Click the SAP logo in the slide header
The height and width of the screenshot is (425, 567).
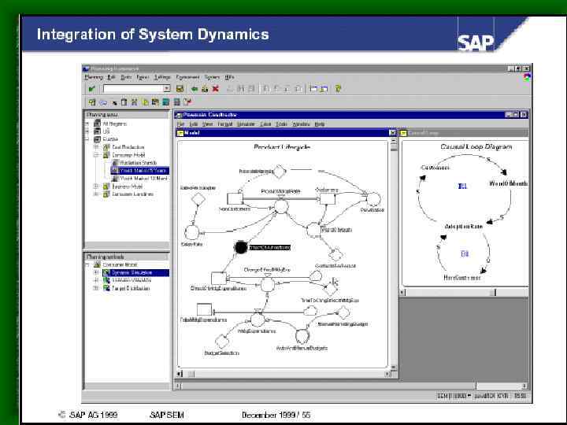(476, 42)
